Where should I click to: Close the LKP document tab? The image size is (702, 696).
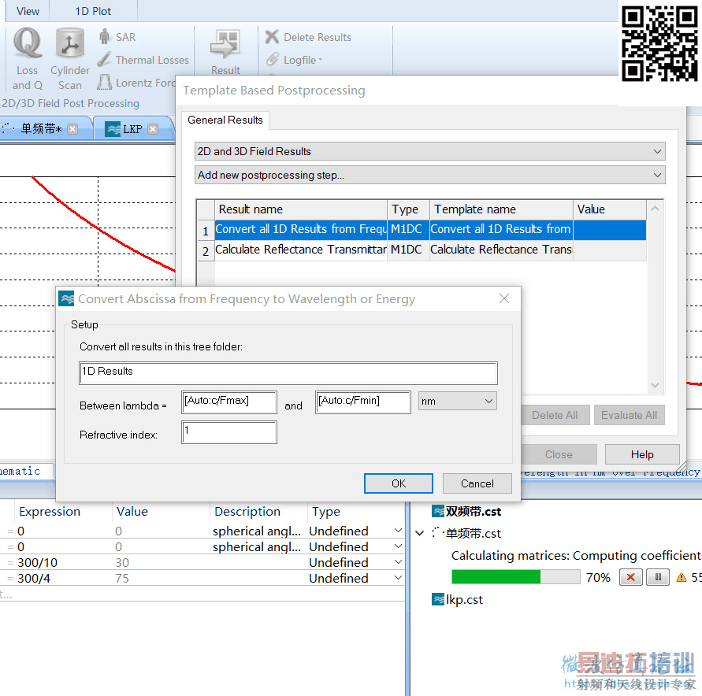click(153, 129)
